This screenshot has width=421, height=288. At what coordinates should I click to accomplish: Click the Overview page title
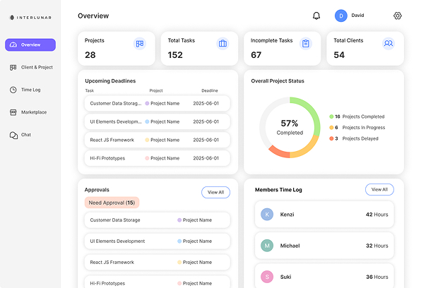coord(93,16)
